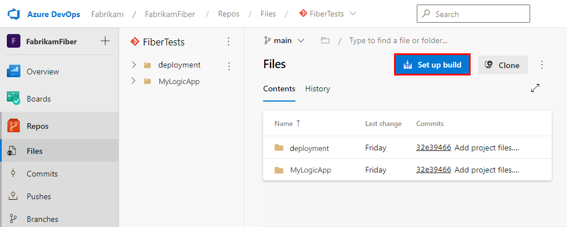Open Branches in the sidebar
This screenshot has width=567, height=227.
[x=42, y=219]
